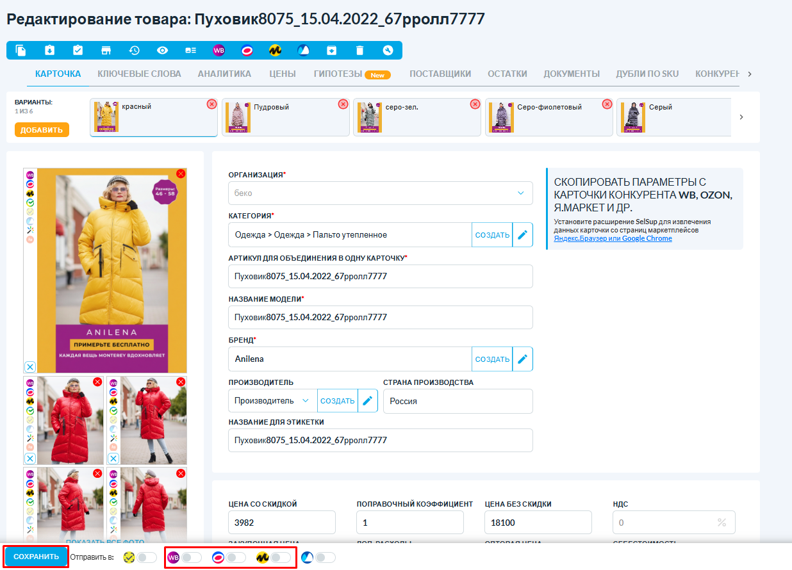The image size is (792, 570).
Task: Switch to the Ключевые слова tab
Action: click(x=139, y=74)
